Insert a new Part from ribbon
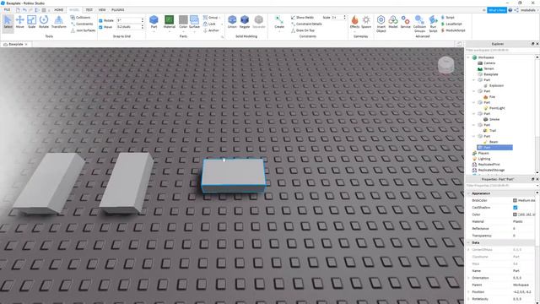 pos(154,22)
